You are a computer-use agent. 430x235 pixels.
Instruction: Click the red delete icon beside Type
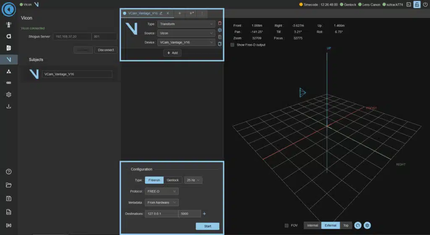point(220,23)
